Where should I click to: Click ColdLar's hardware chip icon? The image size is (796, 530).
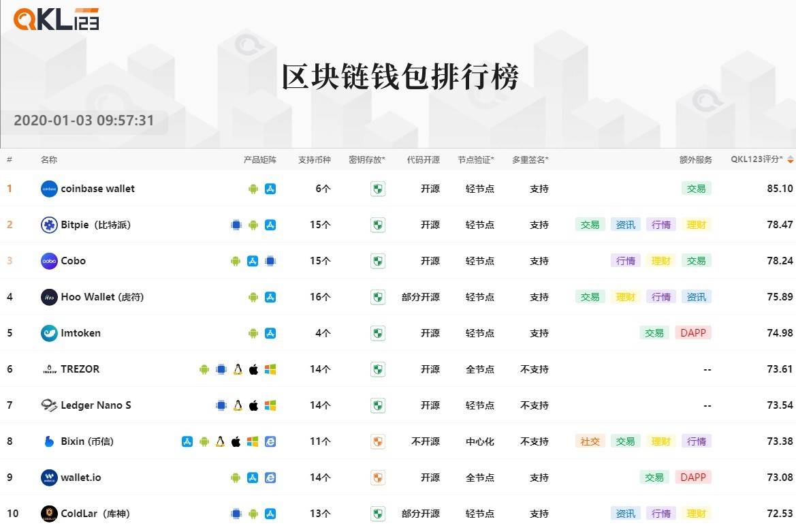click(236, 513)
